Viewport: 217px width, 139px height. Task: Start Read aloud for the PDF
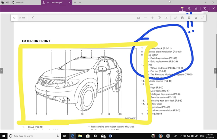175,18
